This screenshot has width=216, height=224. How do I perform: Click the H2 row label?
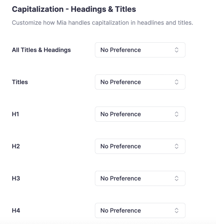tap(16, 146)
